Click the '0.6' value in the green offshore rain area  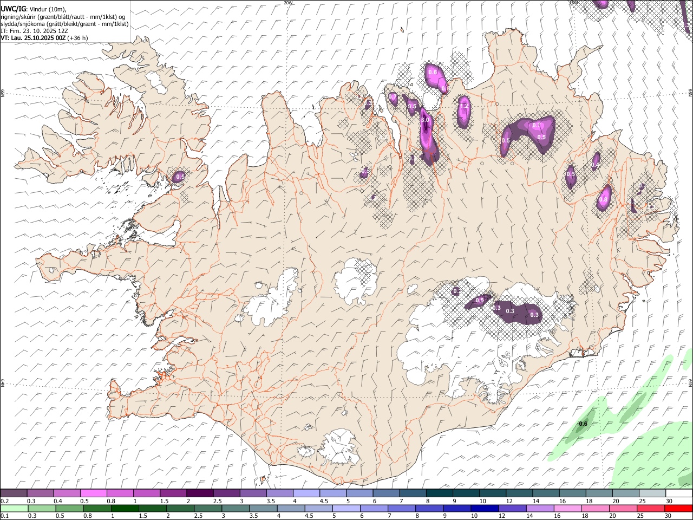click(x=583, y=424)
